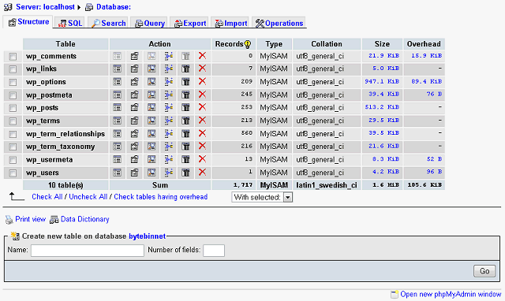Drop the wp_comments table
This screenshot has height=301, width=505.
(202, 56)
